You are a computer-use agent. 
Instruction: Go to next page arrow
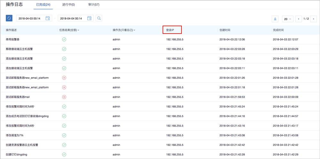[x=313, y=19]
